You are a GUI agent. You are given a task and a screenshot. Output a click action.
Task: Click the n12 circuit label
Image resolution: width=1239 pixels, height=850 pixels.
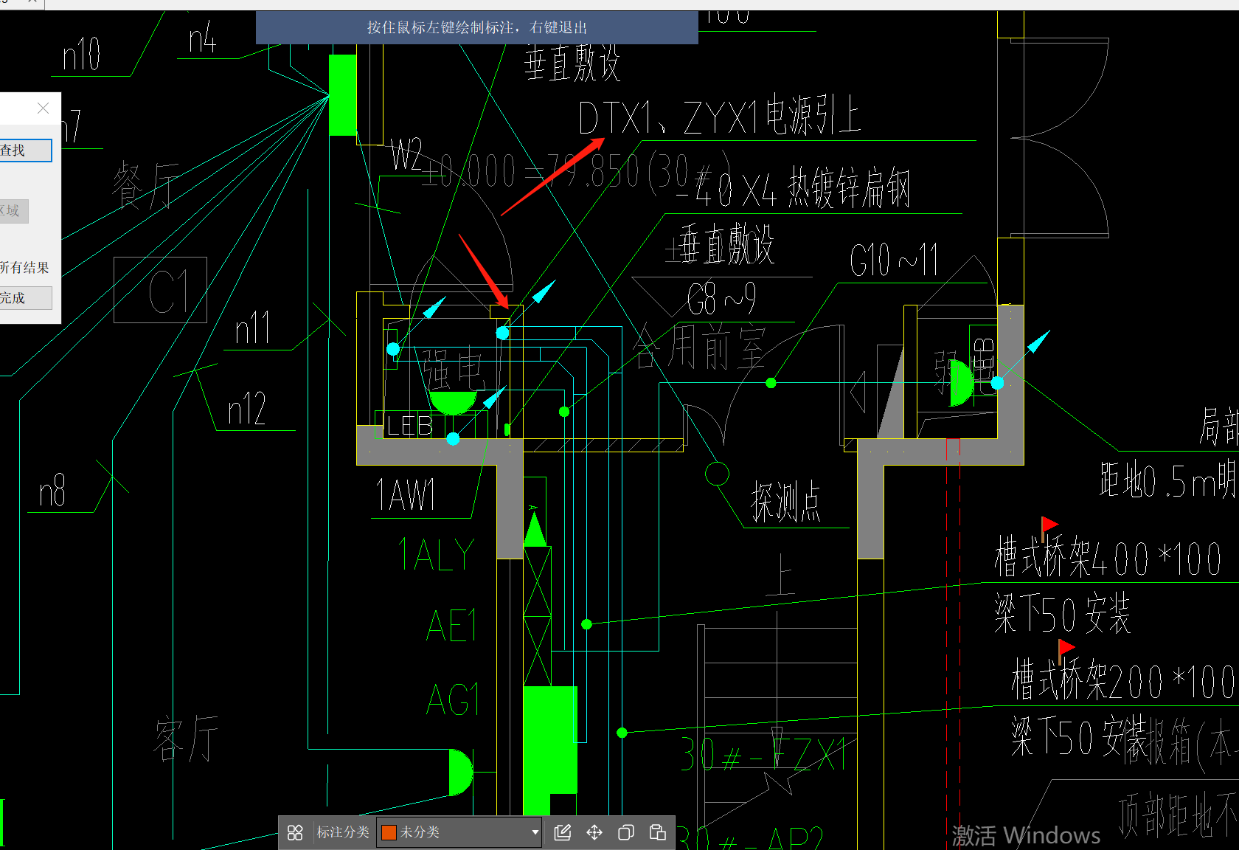[x=247, y=409]
